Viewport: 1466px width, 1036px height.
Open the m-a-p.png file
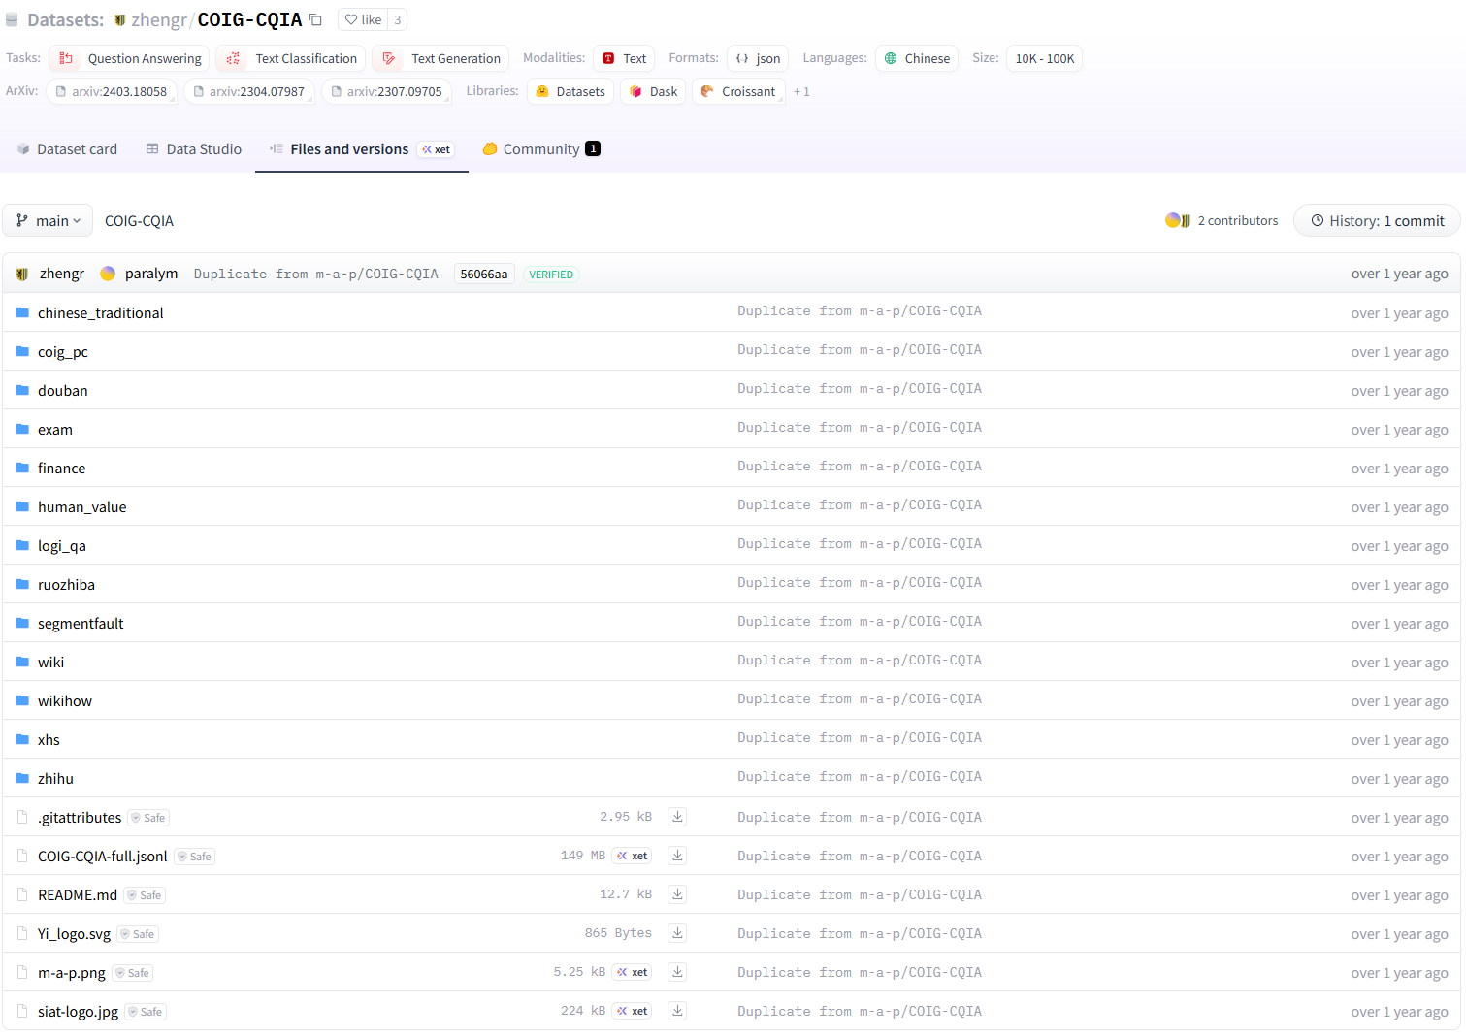click(x=71, y=972)
